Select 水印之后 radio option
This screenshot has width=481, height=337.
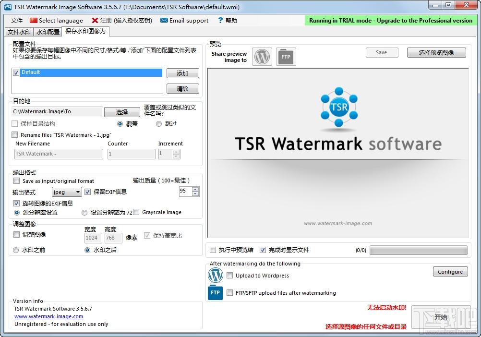tap(87, 250)
